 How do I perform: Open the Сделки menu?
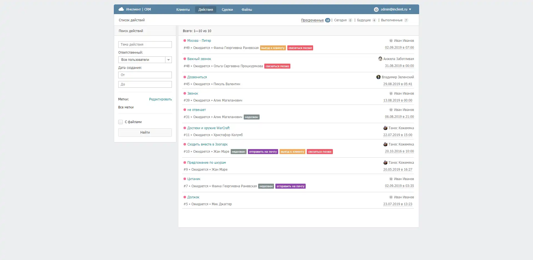[227, 10]
